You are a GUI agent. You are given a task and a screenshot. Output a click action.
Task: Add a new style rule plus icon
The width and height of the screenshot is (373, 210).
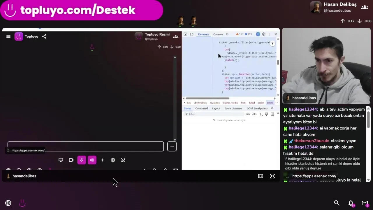(x=261, y=114)
